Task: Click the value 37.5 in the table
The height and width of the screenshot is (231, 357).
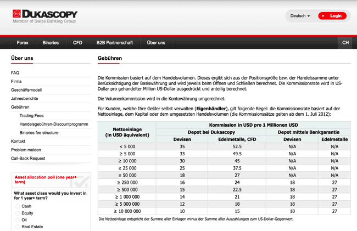Action: pyautogui.click(x=237, y=168)
